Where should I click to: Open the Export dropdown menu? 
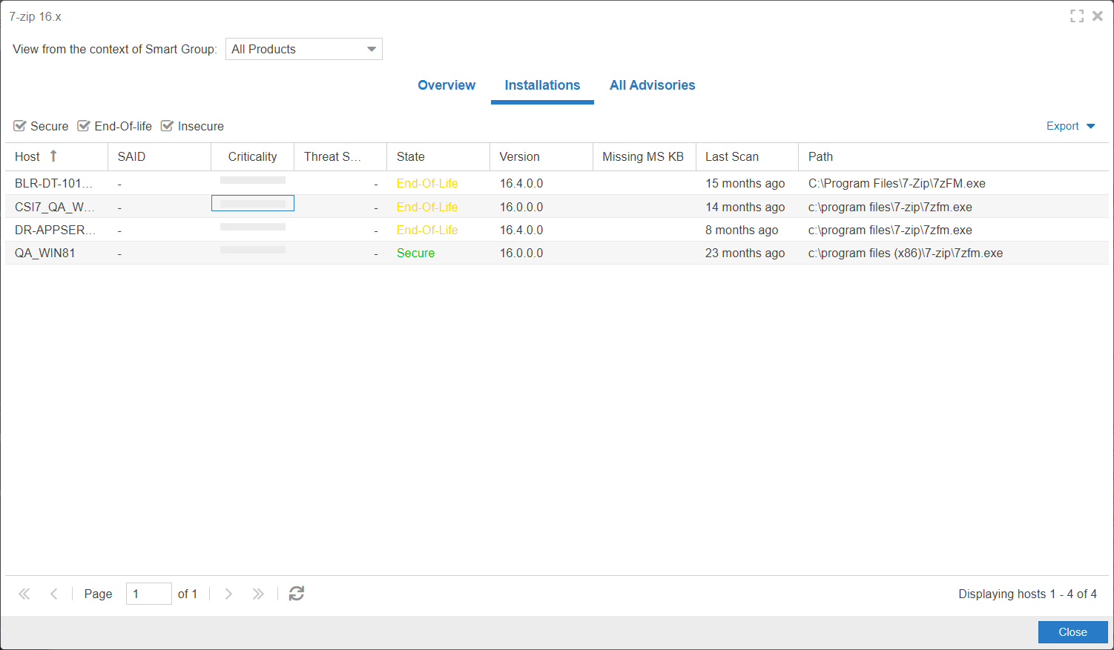pyautogui.click(x=1071, y=126)
